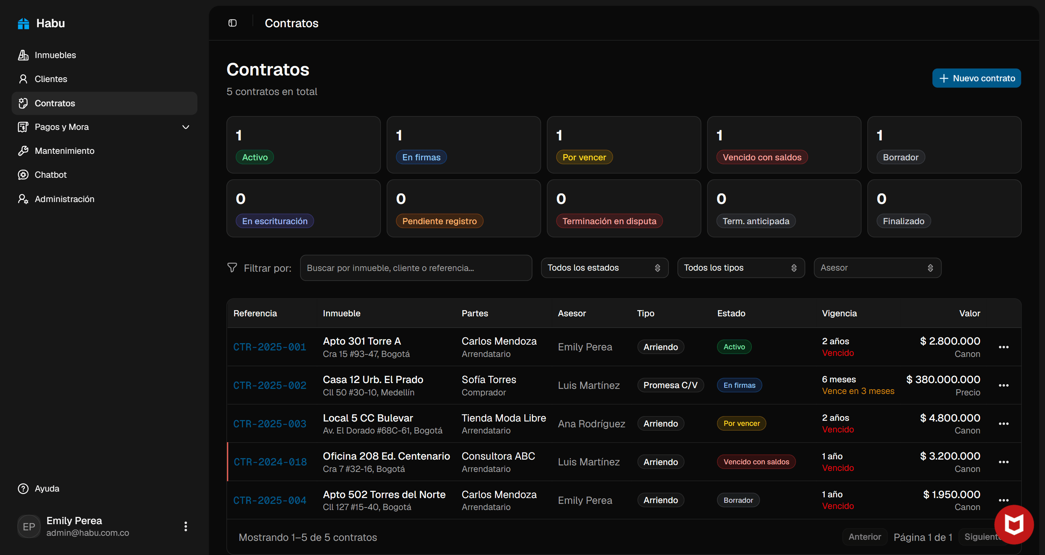The height and width of the screenshot is (555, 1045).
Task: Click the Contratos document icon in sidebar
Action: (23, 103)
